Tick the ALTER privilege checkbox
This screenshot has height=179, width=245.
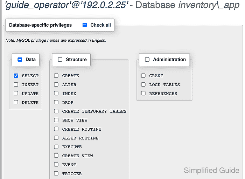point(56,84)
